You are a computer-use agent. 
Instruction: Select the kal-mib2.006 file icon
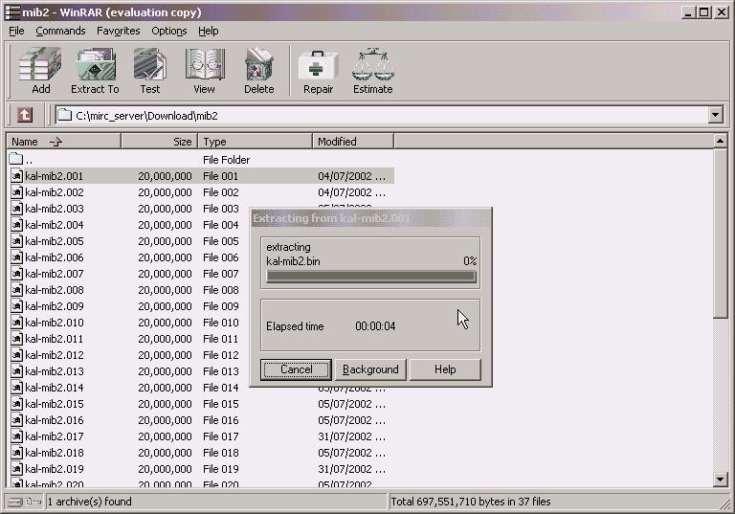tap(17, 257)
